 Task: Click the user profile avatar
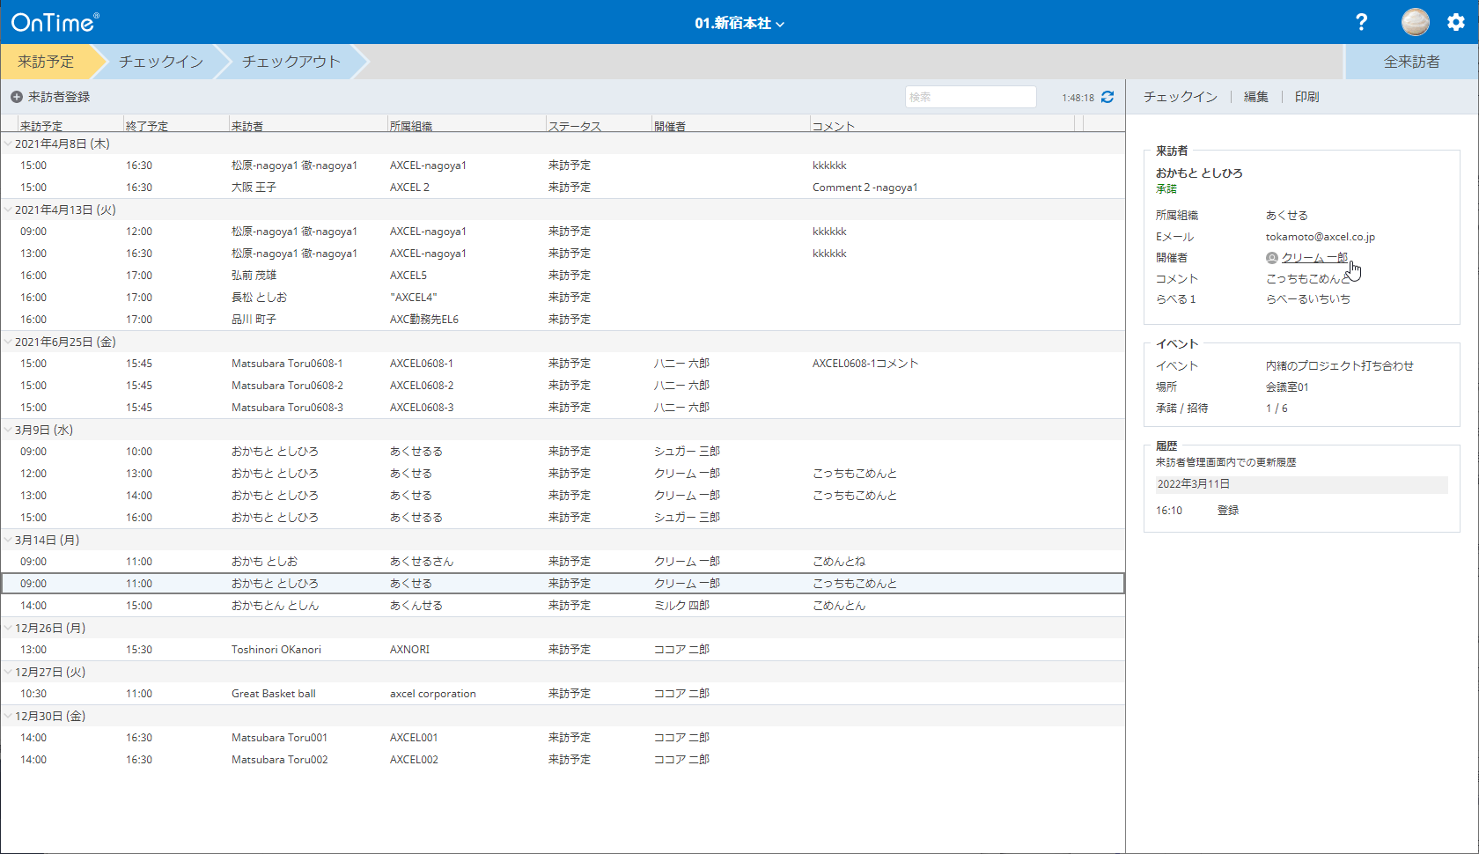tap(1415, 22)
